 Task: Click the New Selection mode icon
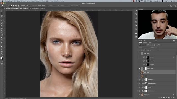(x=11, y=6)
